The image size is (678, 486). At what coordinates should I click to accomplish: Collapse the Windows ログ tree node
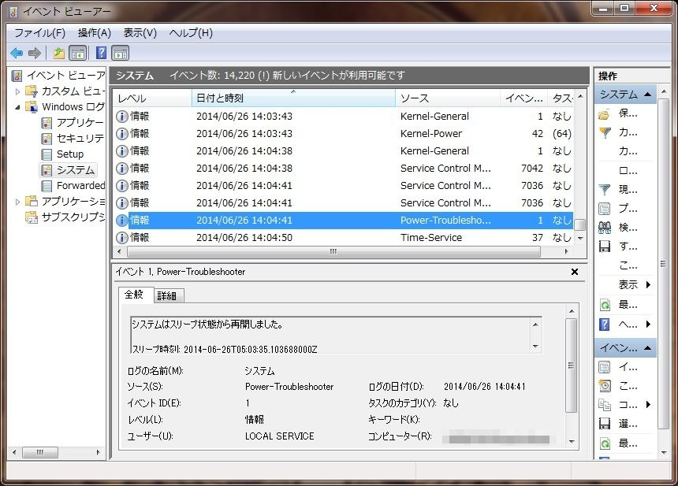click(x=17, y=107)
